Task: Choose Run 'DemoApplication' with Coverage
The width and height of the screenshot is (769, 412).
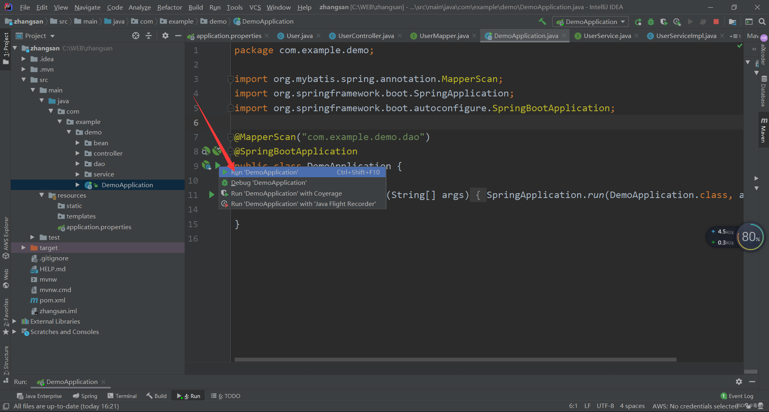Action: (x=302, y=193)
